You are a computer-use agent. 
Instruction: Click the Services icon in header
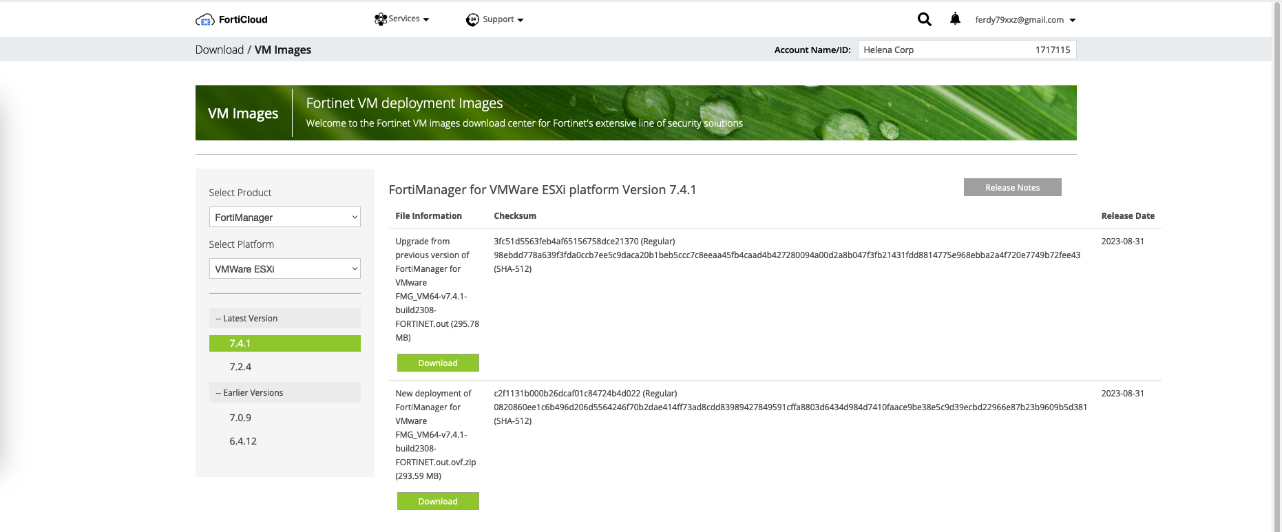[380, 19]
